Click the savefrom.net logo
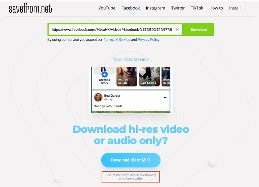 click(30, 8)
